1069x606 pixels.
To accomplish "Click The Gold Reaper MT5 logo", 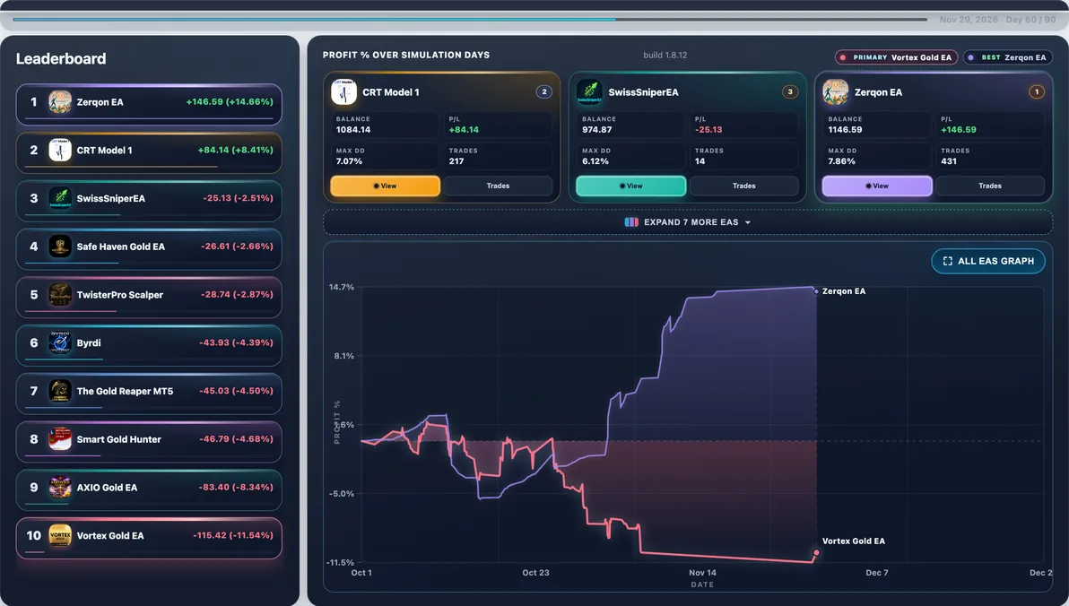I will [x=60, y=391].
